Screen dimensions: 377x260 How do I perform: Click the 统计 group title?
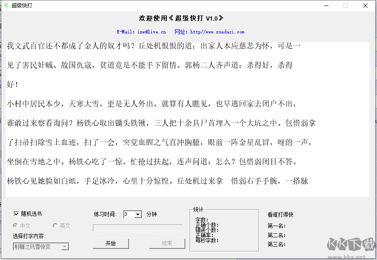(198, 209)
